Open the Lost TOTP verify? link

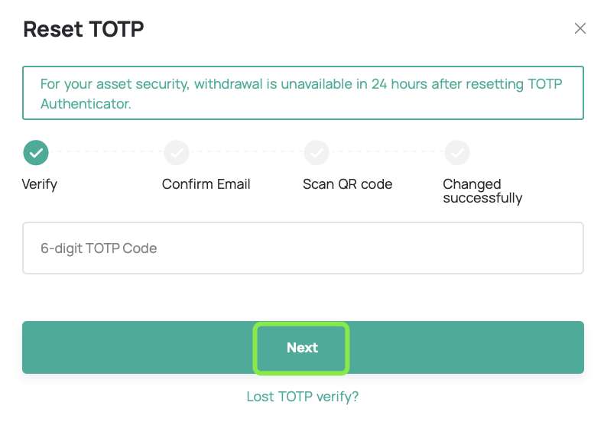303,397
